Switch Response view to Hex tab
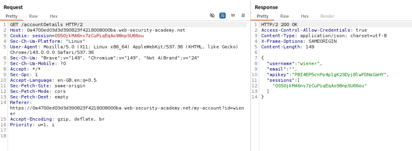Viewport: 412px width, 151px height. [305, 16]
